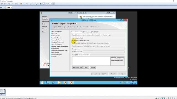
Task: Open the Server Configuration tab
Action: (77, 32)
